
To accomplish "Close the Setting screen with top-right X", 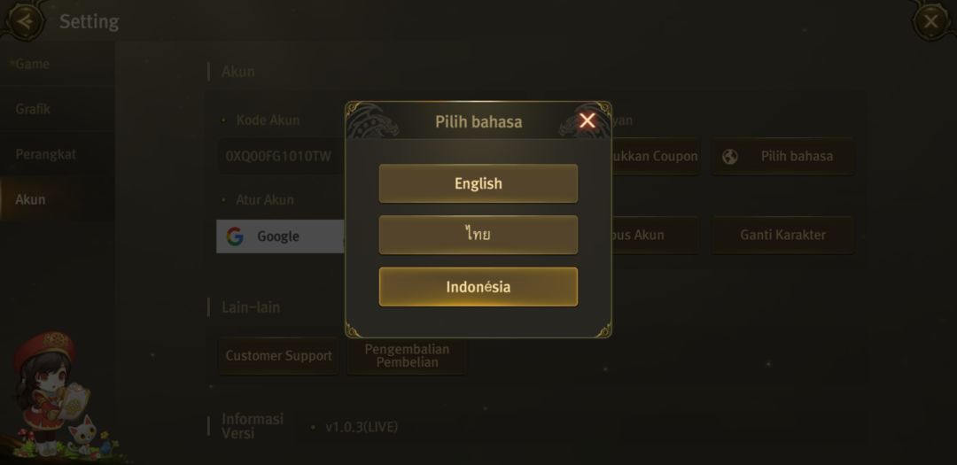I will coord(930,21).
